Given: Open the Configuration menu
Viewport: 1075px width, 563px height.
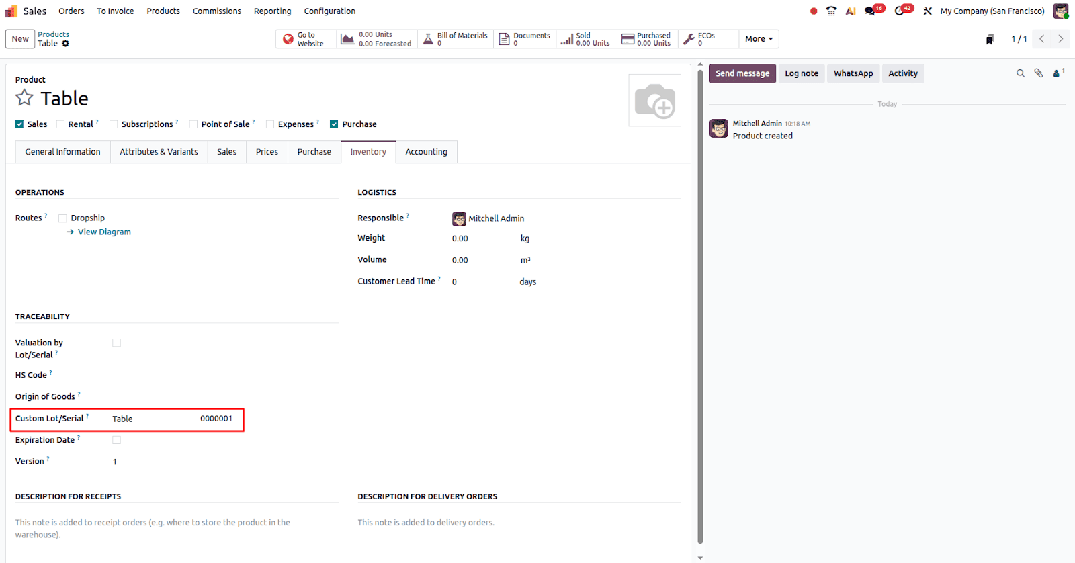Looking at the screenshot, I should click(329, 11).
